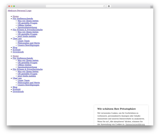Open Für Stellensuchende in the second menu
160x135 pixels.
pyautogui.click(x=23, y=58)
